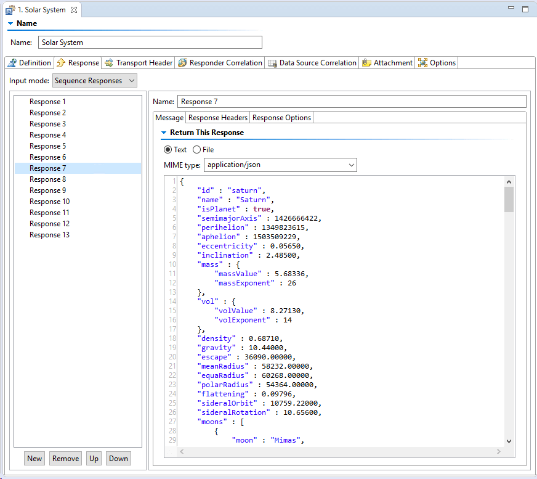The height and width of the screenshot is (479, 537).
Task: Select Response 2 in the list
Action: coord(78,113)
